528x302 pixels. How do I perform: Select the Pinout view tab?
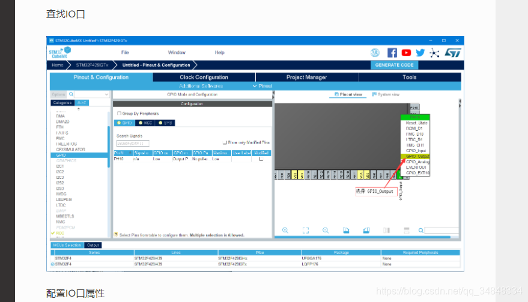(348, 95)
